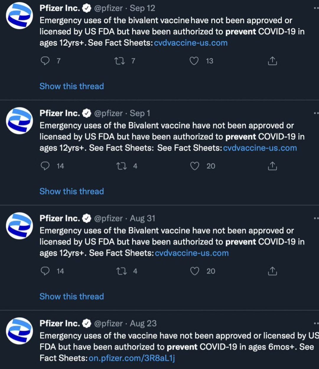Screen dimensions: 319x369
Task: Show the thread for Sep 1 tweet
Action: [72, 191]
